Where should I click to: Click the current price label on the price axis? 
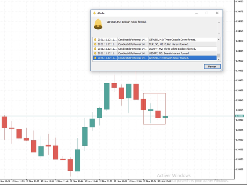pyautogui.click(x=240, y=116)
